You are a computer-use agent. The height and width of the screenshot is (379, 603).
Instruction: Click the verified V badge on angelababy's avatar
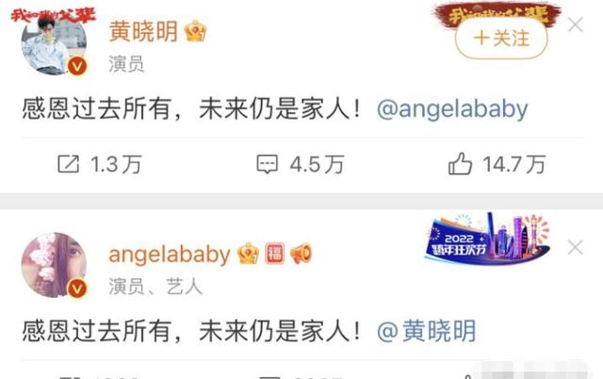77,288
